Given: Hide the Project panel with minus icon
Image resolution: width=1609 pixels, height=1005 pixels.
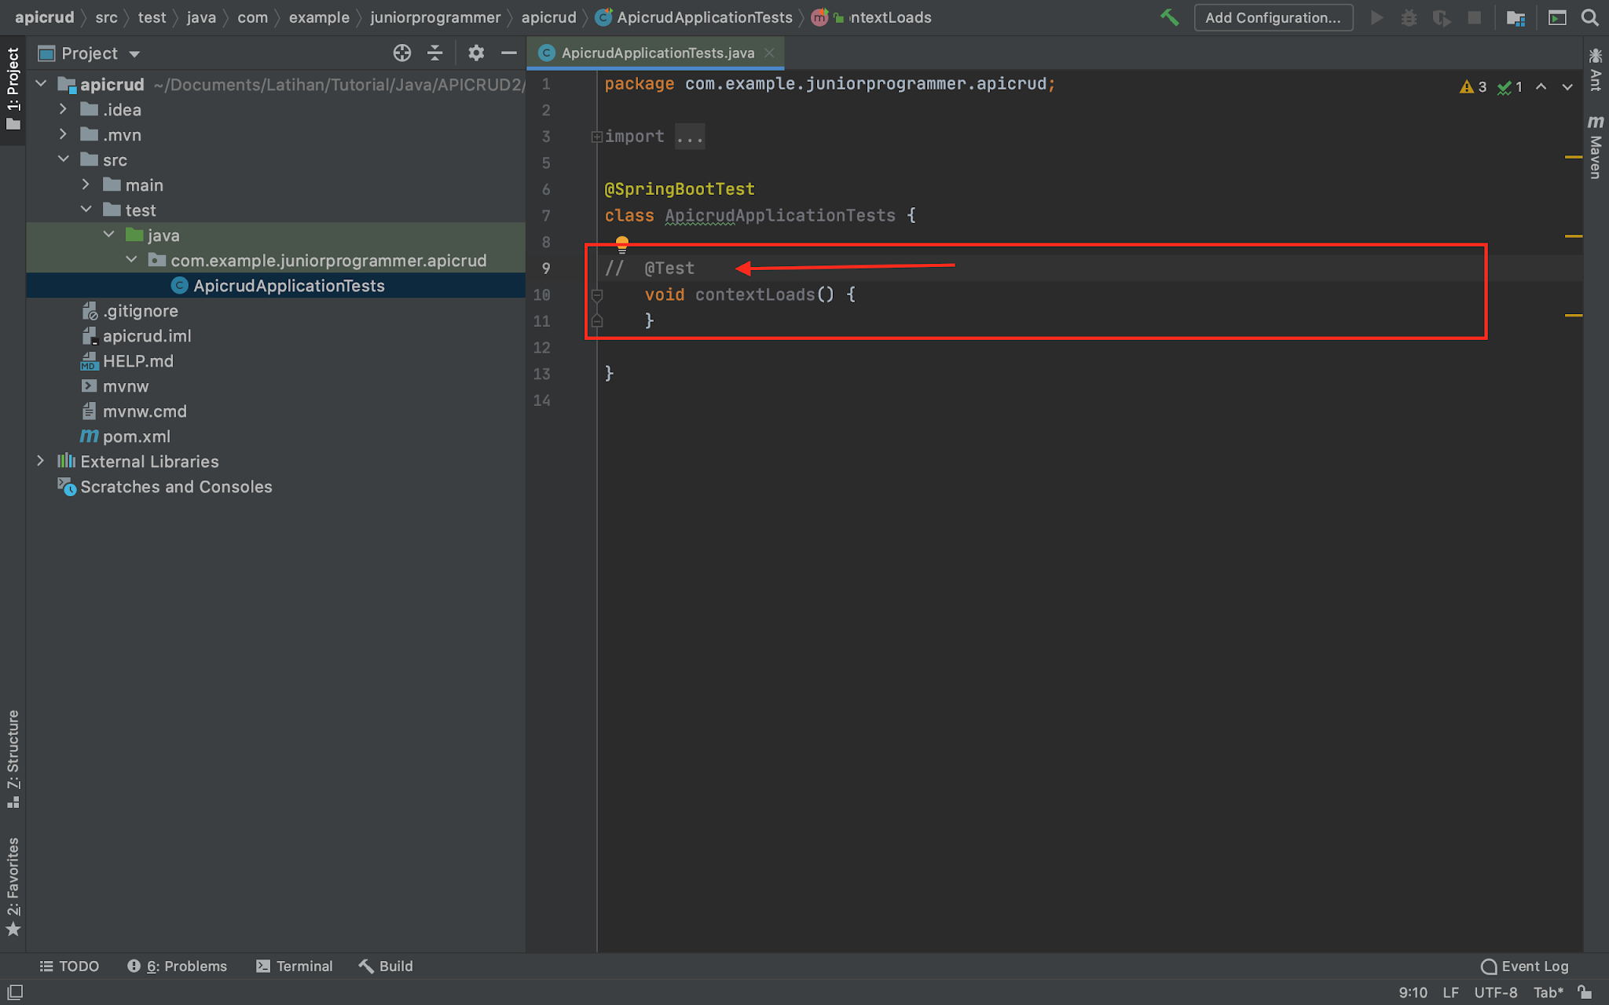Looking at the screenshot, I should click(x=508, y=53).
